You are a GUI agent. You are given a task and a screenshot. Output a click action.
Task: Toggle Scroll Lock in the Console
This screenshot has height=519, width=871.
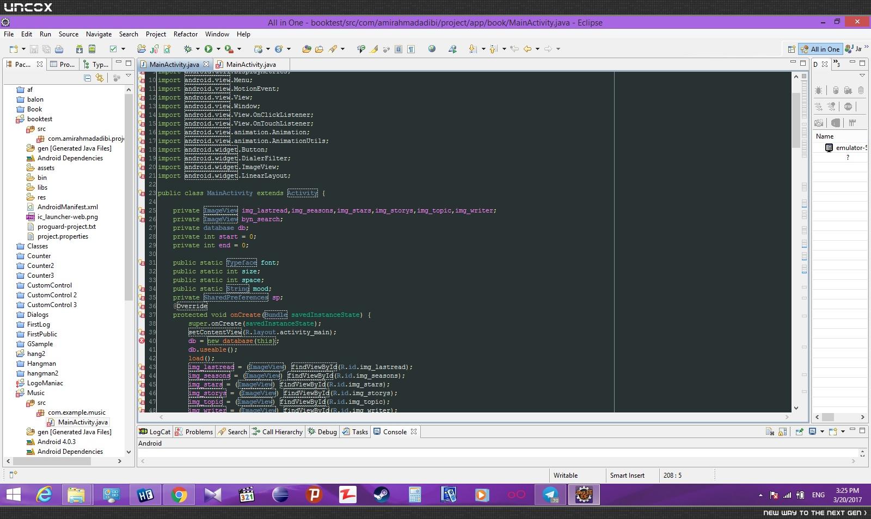782,432
